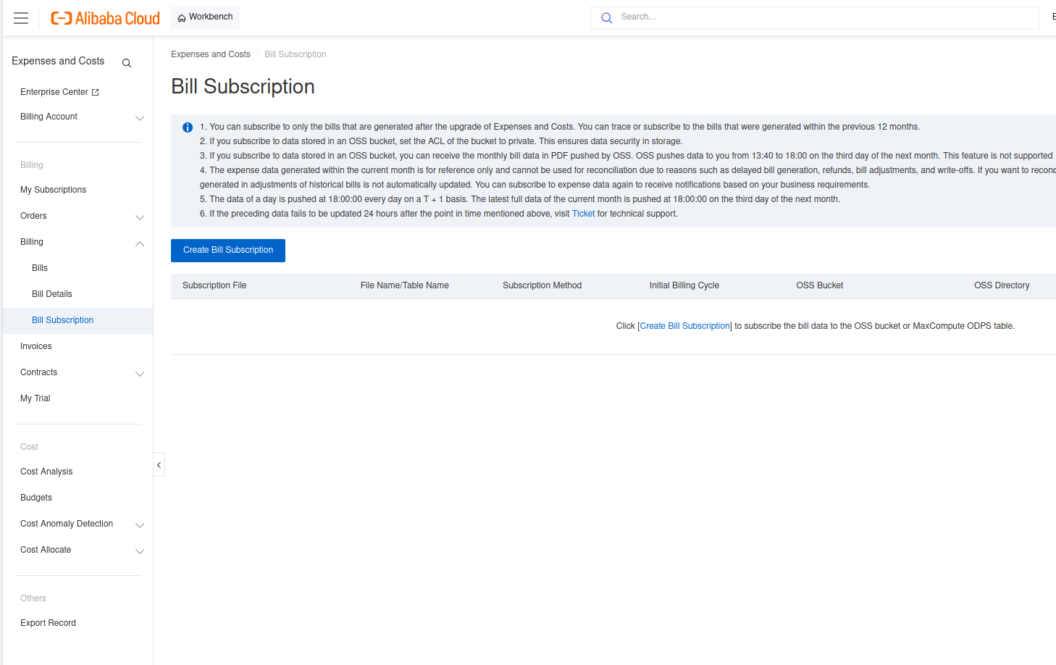Click the search icon beside Expenses and Costs
The width and height of the screenshot is (1056, 665).
pyautogui.click(x=127, y=63)
